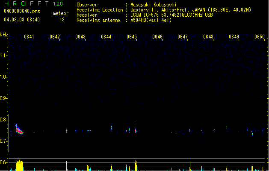Image resolution: width=269 pixels, height=171 pixels.
Task: Click the 0.8 kHz frequency label
Action: coord(3,120)
